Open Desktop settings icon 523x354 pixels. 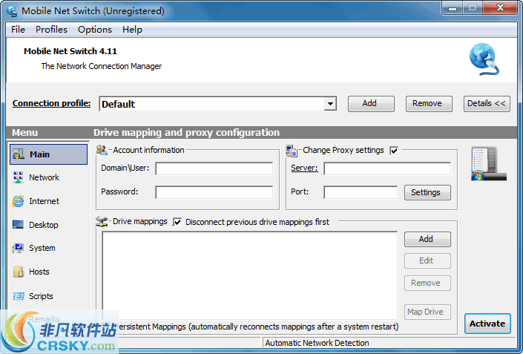point(18,225)
